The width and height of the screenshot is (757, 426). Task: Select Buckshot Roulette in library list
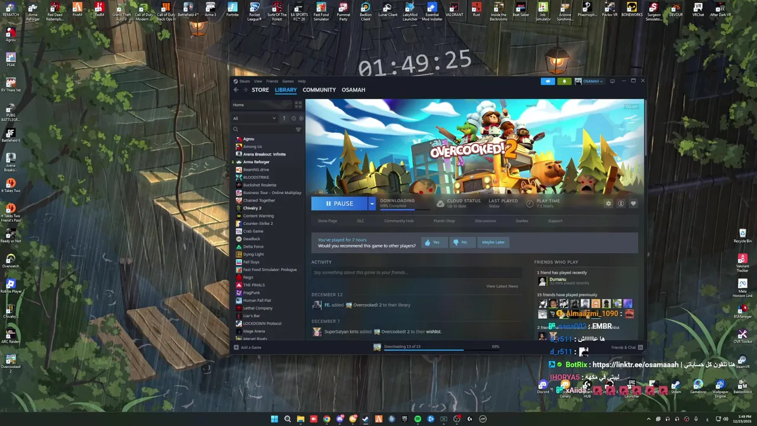260,185
